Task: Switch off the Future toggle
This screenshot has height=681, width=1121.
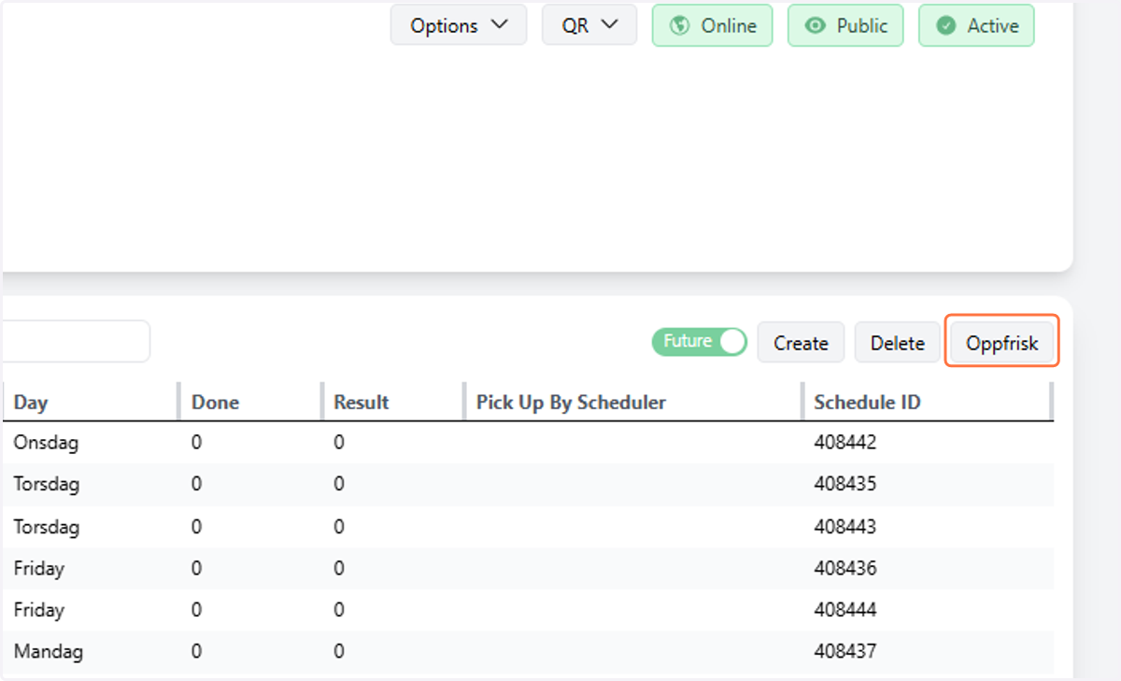Action: [700, 342]
